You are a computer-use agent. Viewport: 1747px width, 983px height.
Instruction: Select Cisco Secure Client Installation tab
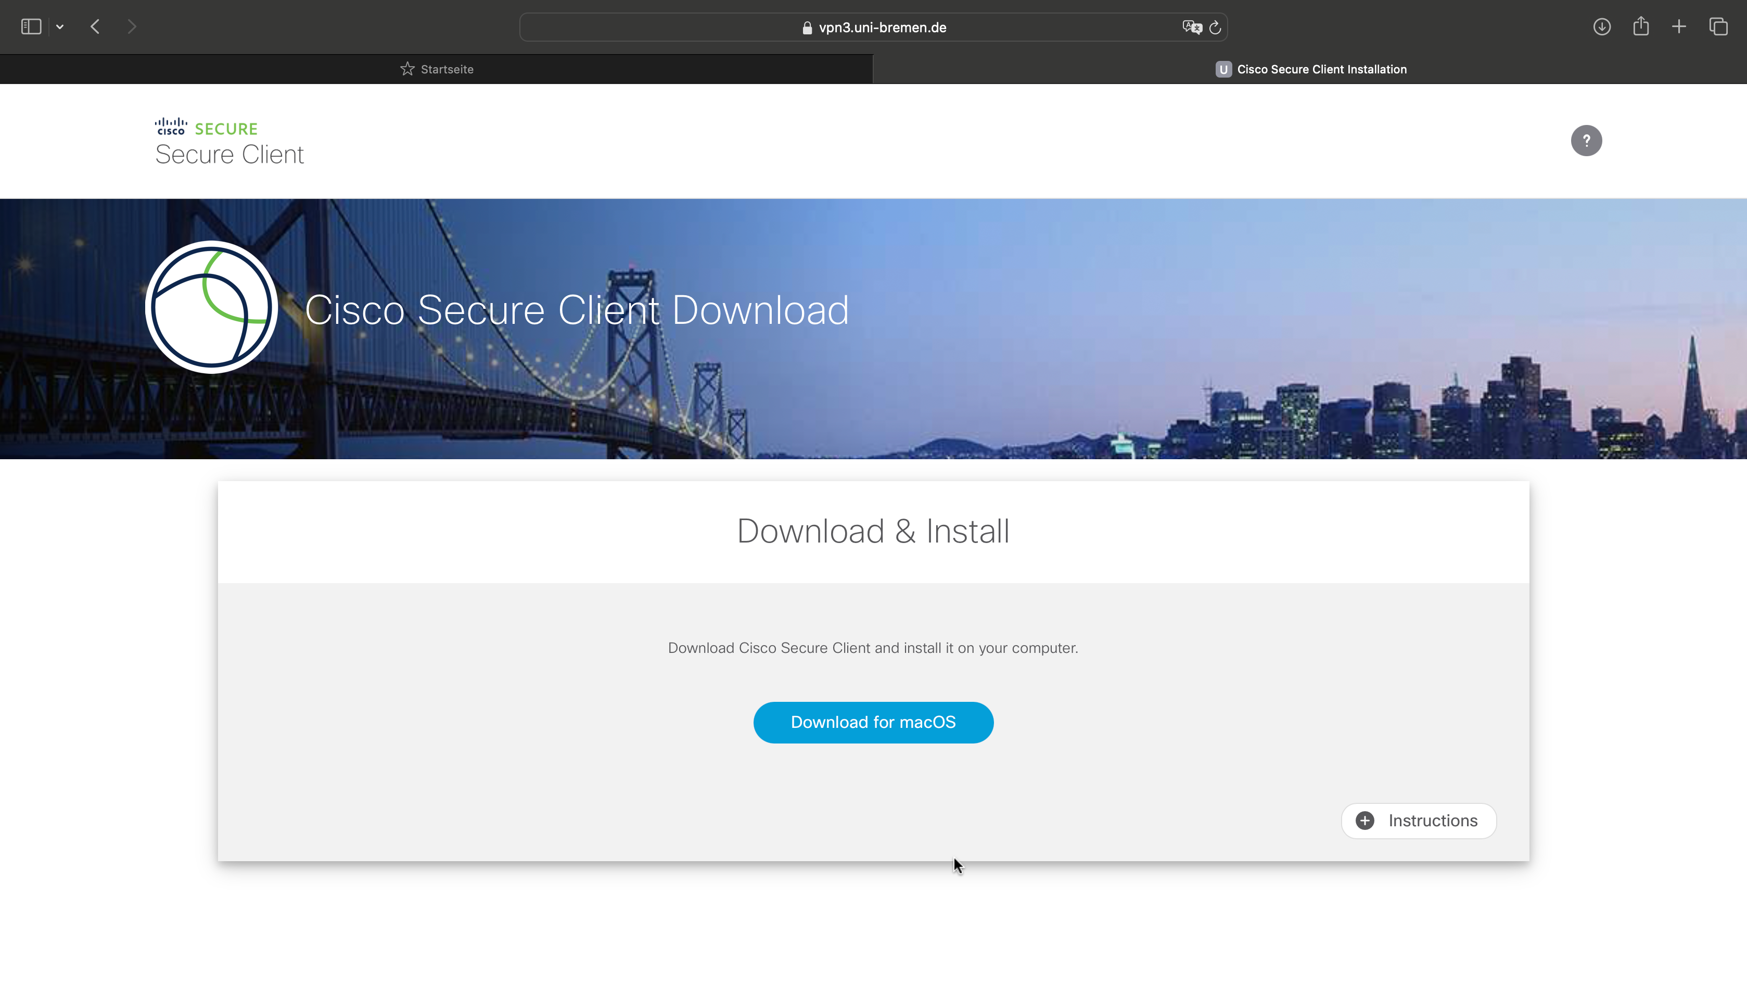pos(1310,69)
